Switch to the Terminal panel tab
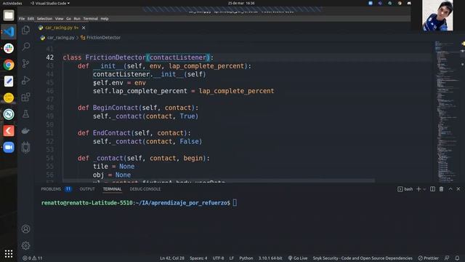Screen dimensions: 465x262 pyautogui.click(x=112, y=189)
